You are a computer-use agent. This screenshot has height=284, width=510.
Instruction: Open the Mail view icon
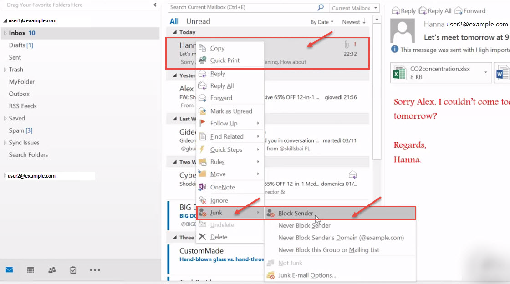pos(9,270)
